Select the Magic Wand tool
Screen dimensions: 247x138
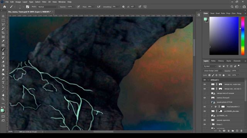[x=3, y=29]
